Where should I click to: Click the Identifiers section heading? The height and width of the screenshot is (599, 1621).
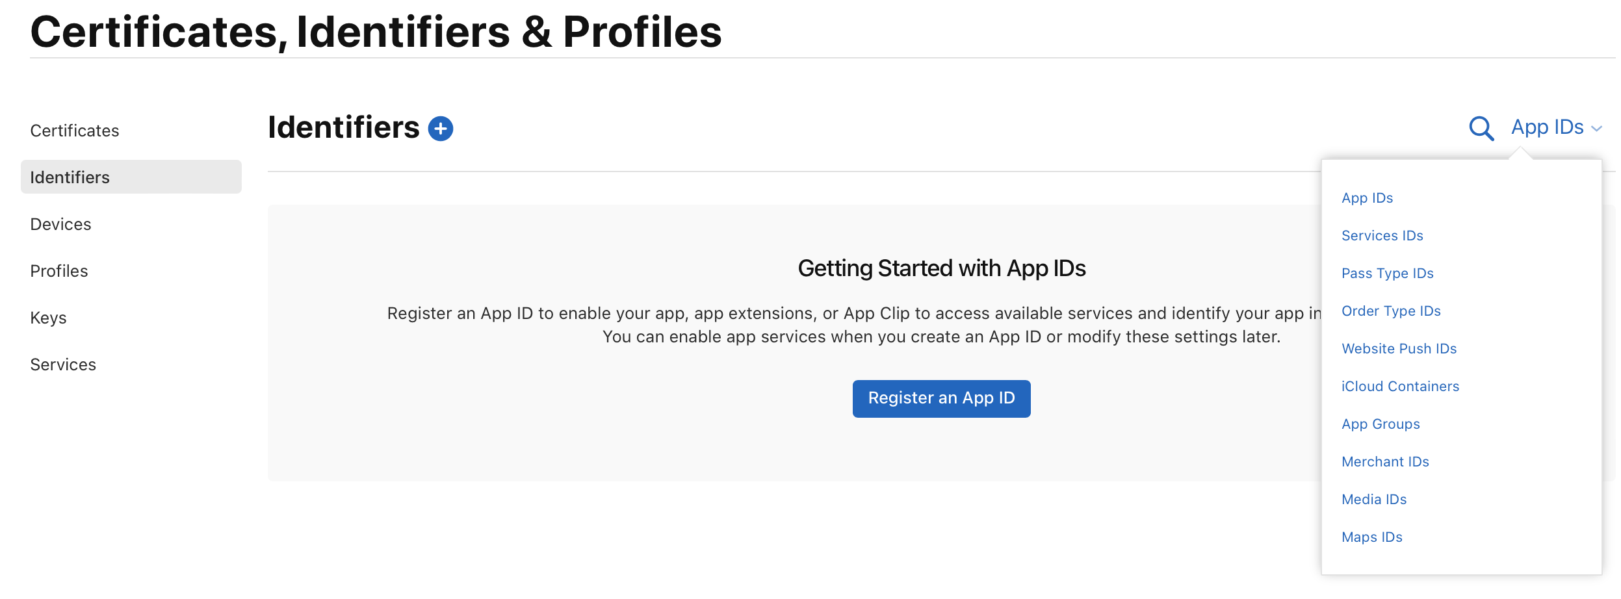[343, 127]
